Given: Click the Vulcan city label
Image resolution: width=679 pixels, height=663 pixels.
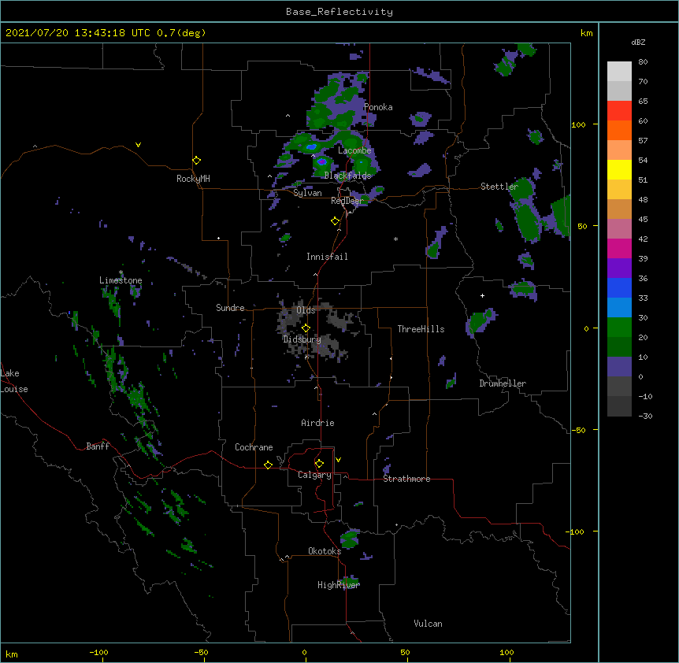Looking at the screenshot, I should (428, 624).
